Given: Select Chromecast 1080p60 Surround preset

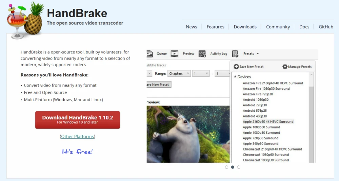Looking at the screenshot, I should coord(266,155).
